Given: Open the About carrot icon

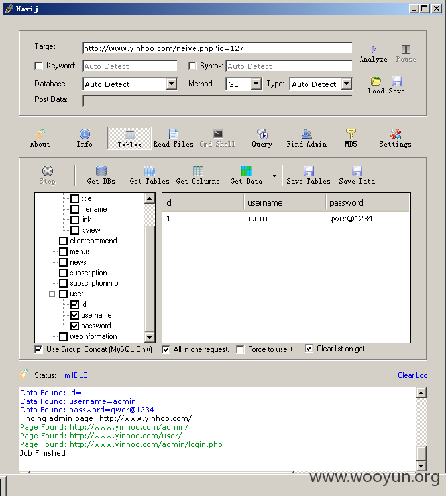Looking at the screenshot, I should tap(40, 134).
